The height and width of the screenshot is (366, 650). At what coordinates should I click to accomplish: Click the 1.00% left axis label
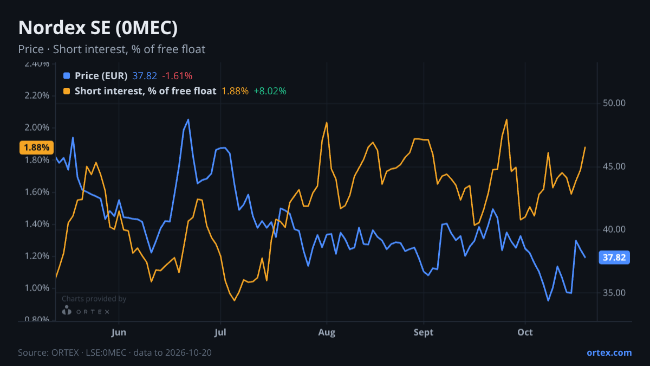37,288
